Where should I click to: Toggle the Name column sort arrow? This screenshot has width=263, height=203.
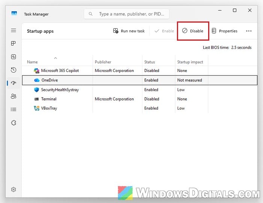56,58
